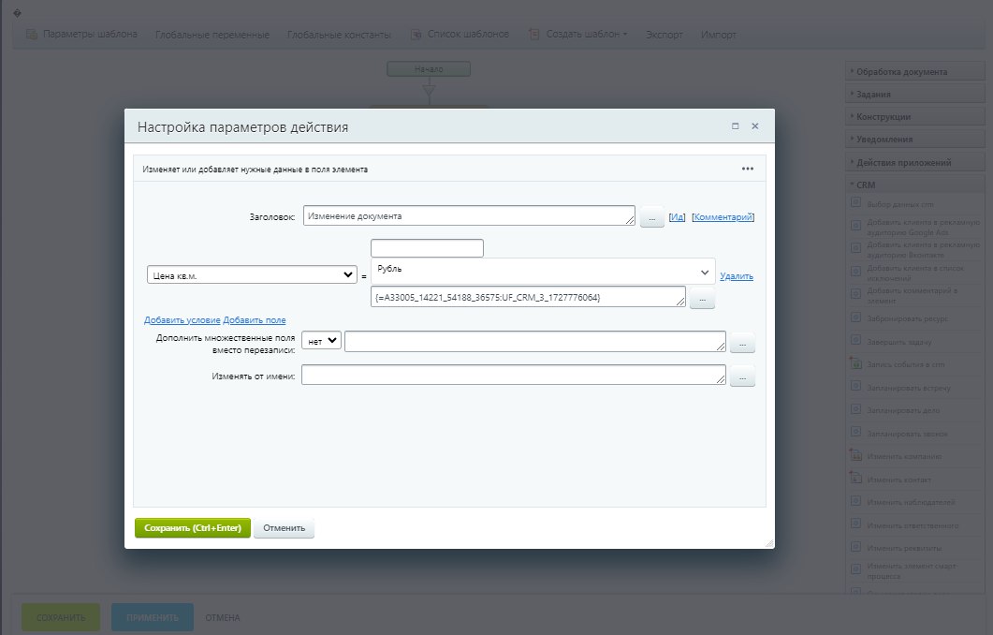
Task: Open the Создать шаблон menu
Action: [577, 35]
